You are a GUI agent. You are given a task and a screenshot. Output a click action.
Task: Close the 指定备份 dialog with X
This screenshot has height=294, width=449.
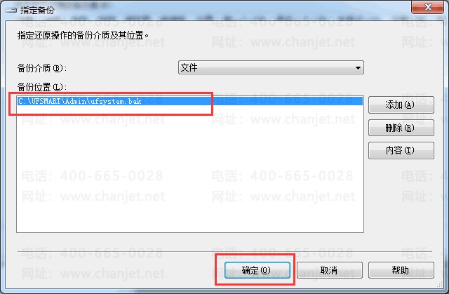pos(427,7)
